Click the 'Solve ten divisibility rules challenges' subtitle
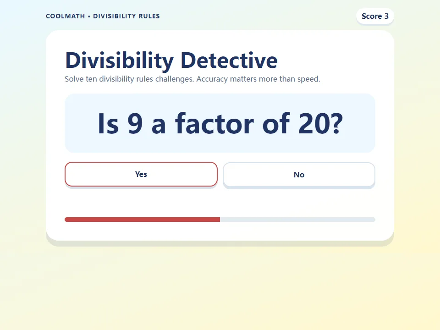The image size is (440, 330). [x=192, y=79]
